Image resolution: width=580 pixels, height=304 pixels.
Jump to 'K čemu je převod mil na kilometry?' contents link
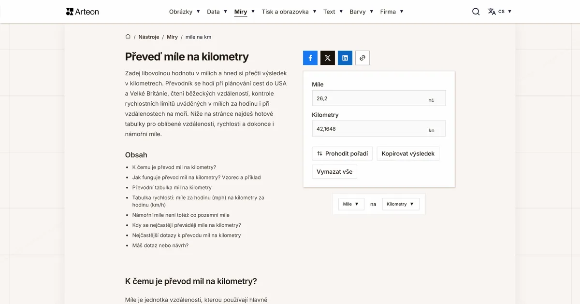[174, 167]
